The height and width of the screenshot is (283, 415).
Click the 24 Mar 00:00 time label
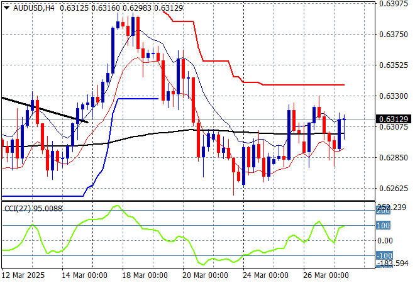265,275
